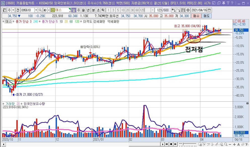The width and height of the screenshot is (250, 147).
Task: Click the speaker sound icon
Action: click(x=45, y=10)
